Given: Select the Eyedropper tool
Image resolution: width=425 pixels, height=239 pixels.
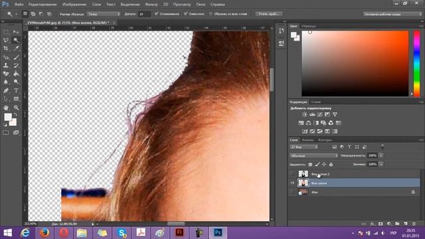Looking at the screenshot, I should coord(16,48).
